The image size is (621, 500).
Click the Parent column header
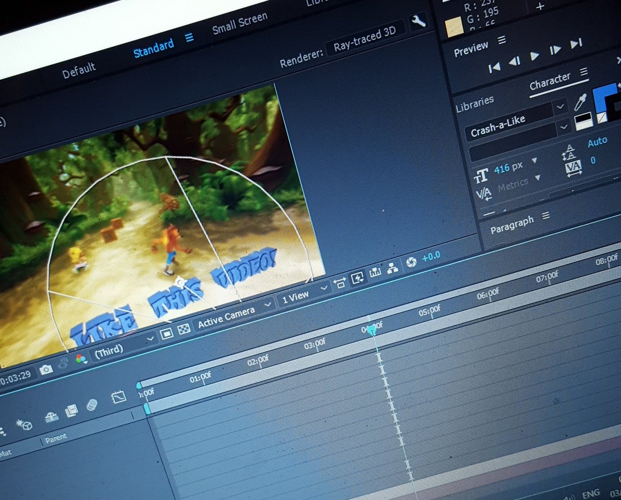(x=56, y=438)
